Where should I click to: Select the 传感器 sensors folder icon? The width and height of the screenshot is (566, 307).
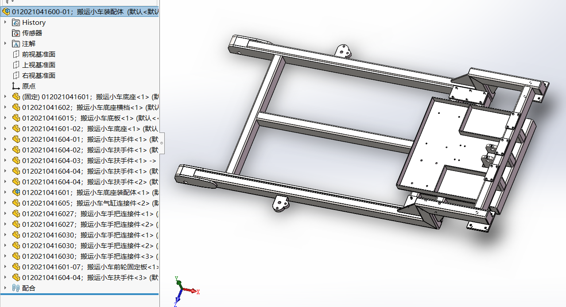tap(16, 33)
